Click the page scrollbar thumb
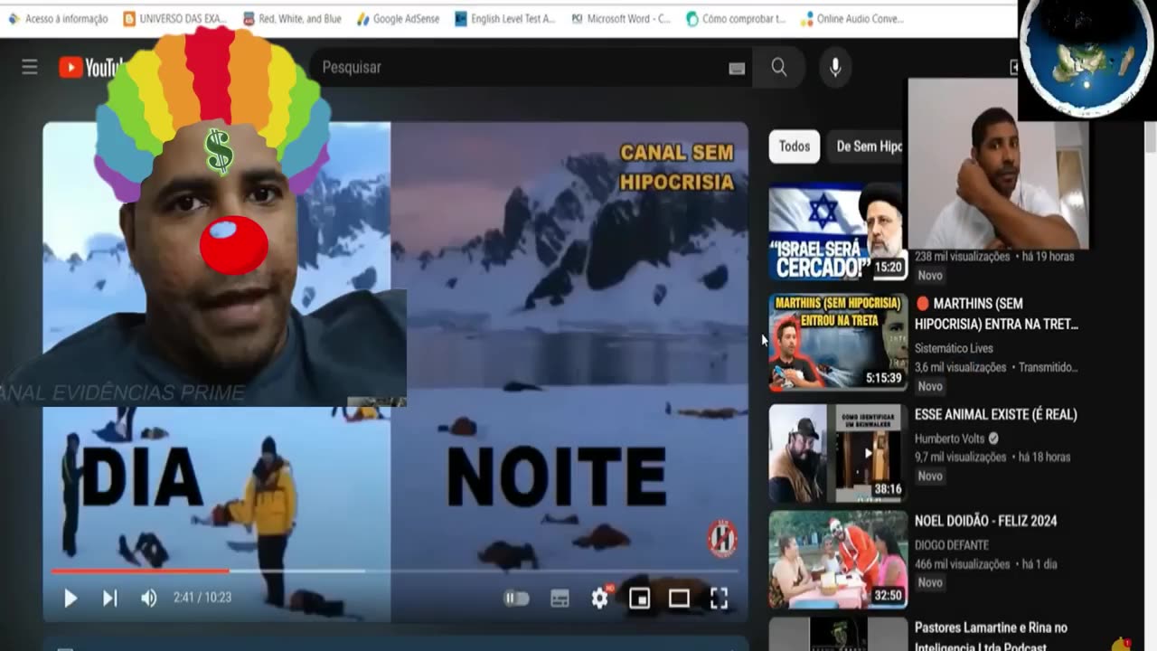Image resolution: width=1157 pixels, height=651 pixels. pos(1151,136)
